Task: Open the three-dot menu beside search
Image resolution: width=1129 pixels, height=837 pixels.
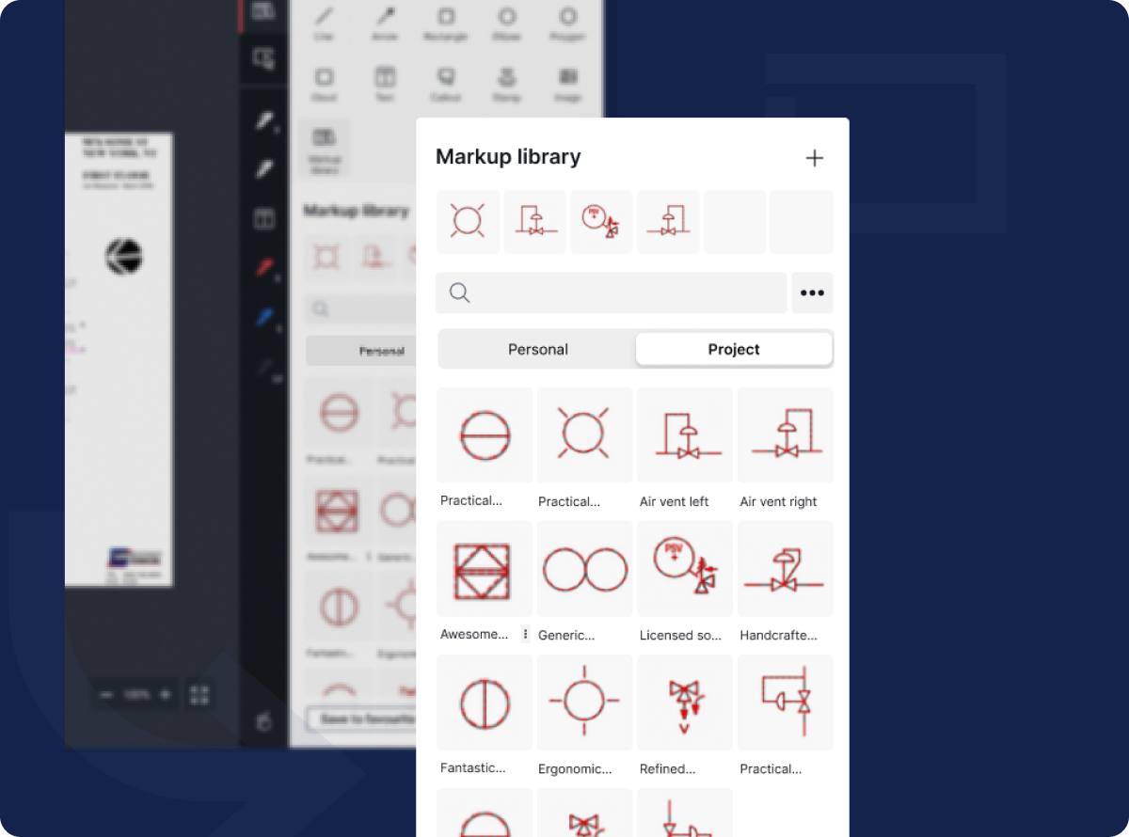Action: click(x=812, y=292)
